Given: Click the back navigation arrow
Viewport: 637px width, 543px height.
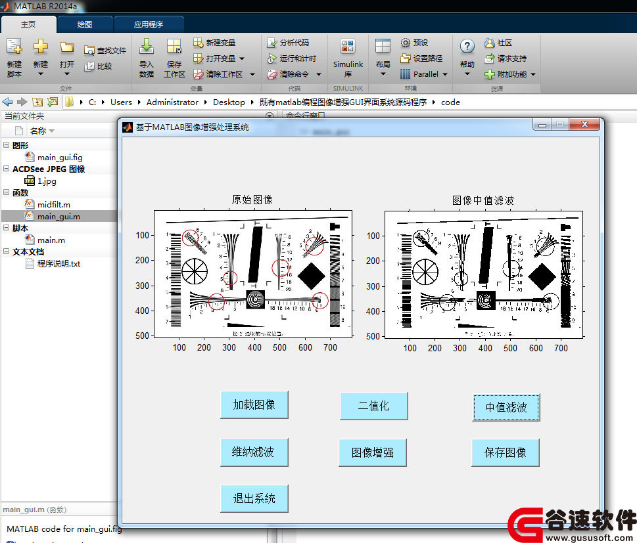Looking at the screenshot, I should point(7,102).
